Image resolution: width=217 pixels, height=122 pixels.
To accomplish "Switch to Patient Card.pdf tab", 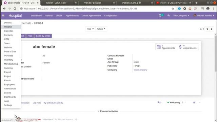I will 135,3.
